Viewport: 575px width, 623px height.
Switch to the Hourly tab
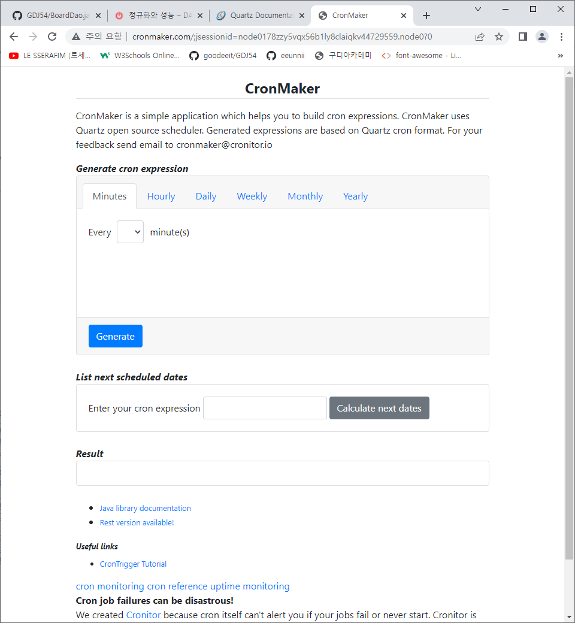click(161, 196)
